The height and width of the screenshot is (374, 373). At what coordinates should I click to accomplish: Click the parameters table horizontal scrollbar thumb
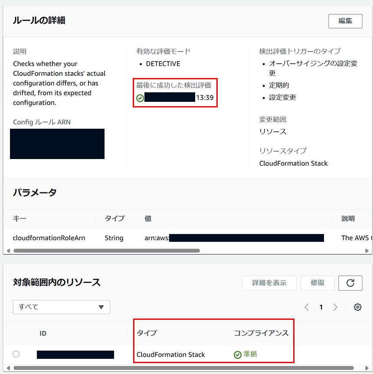click(x=107, y=250)
